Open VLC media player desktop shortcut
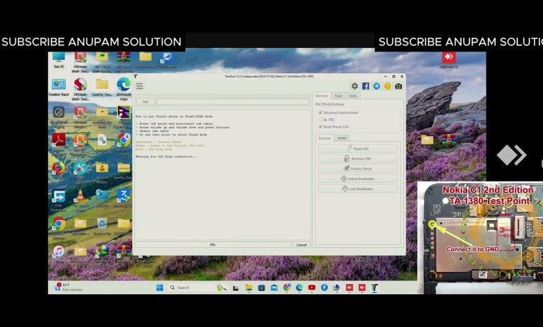This screenshot has width=543, height=327. (80, 200)
